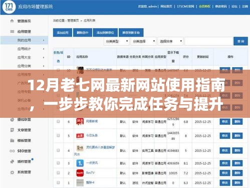Click the BesTV red app icon
250x188 pixels.
pos(80,173)
